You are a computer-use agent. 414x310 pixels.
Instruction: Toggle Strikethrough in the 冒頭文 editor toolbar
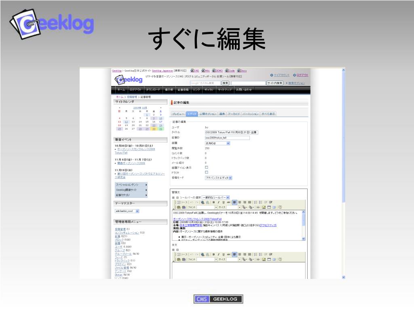coord(229,202)
